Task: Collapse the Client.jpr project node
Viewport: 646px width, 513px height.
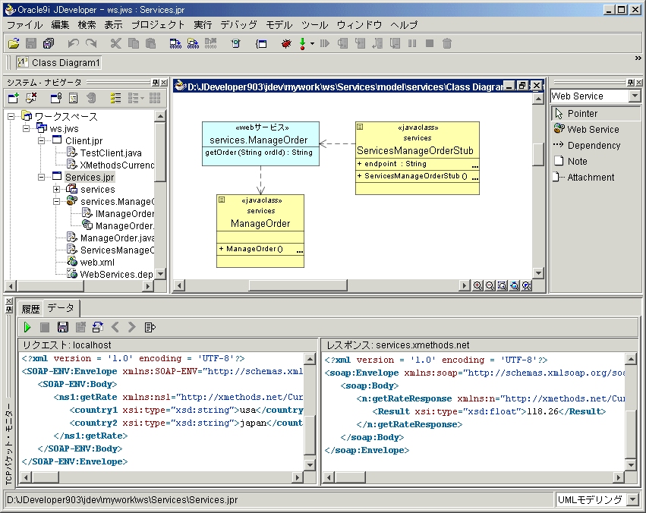Action: pos(41,141)
